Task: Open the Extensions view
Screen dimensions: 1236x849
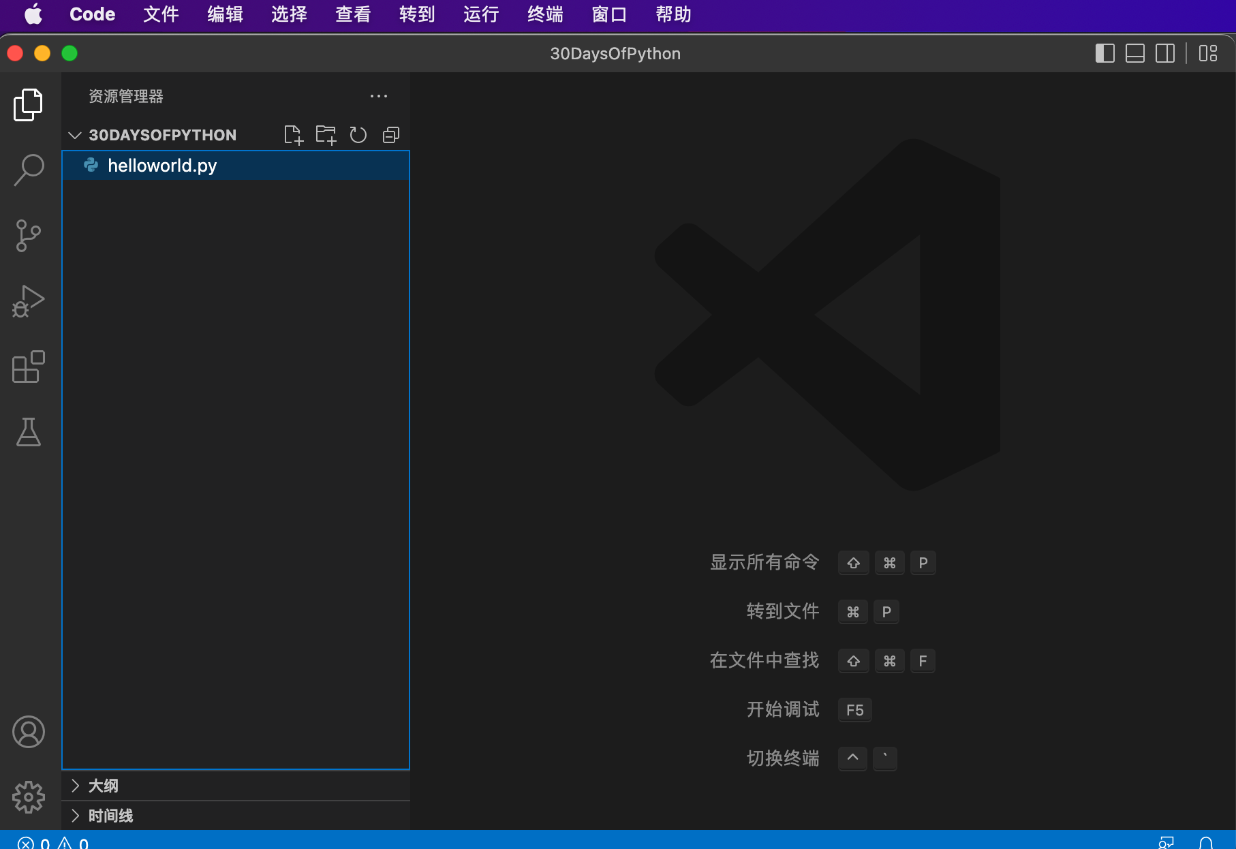Action: [x=29, y=367]
